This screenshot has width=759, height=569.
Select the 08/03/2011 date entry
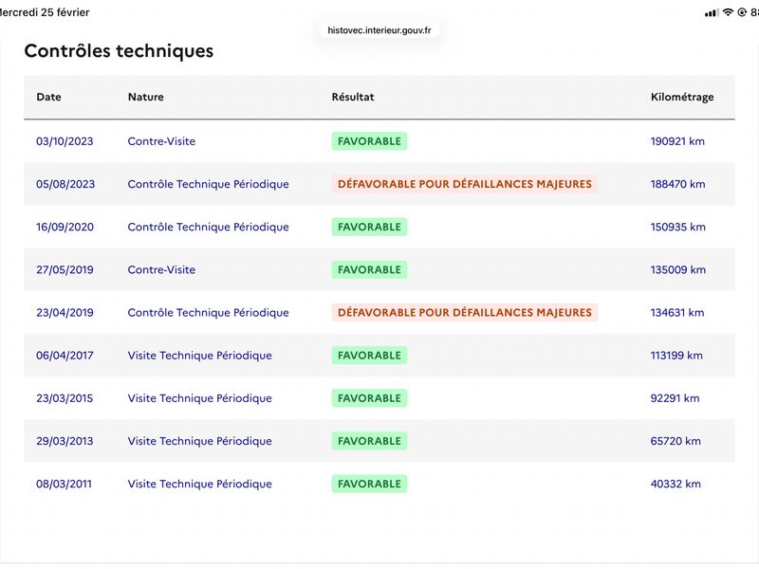64,484
